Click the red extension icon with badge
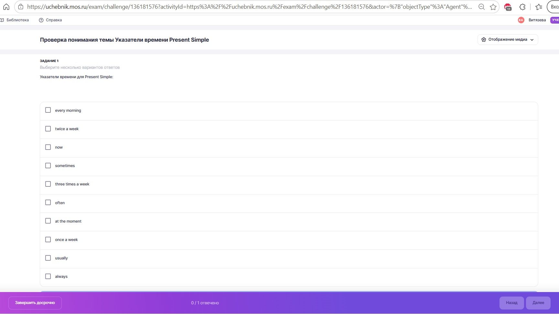 (508, 7)
